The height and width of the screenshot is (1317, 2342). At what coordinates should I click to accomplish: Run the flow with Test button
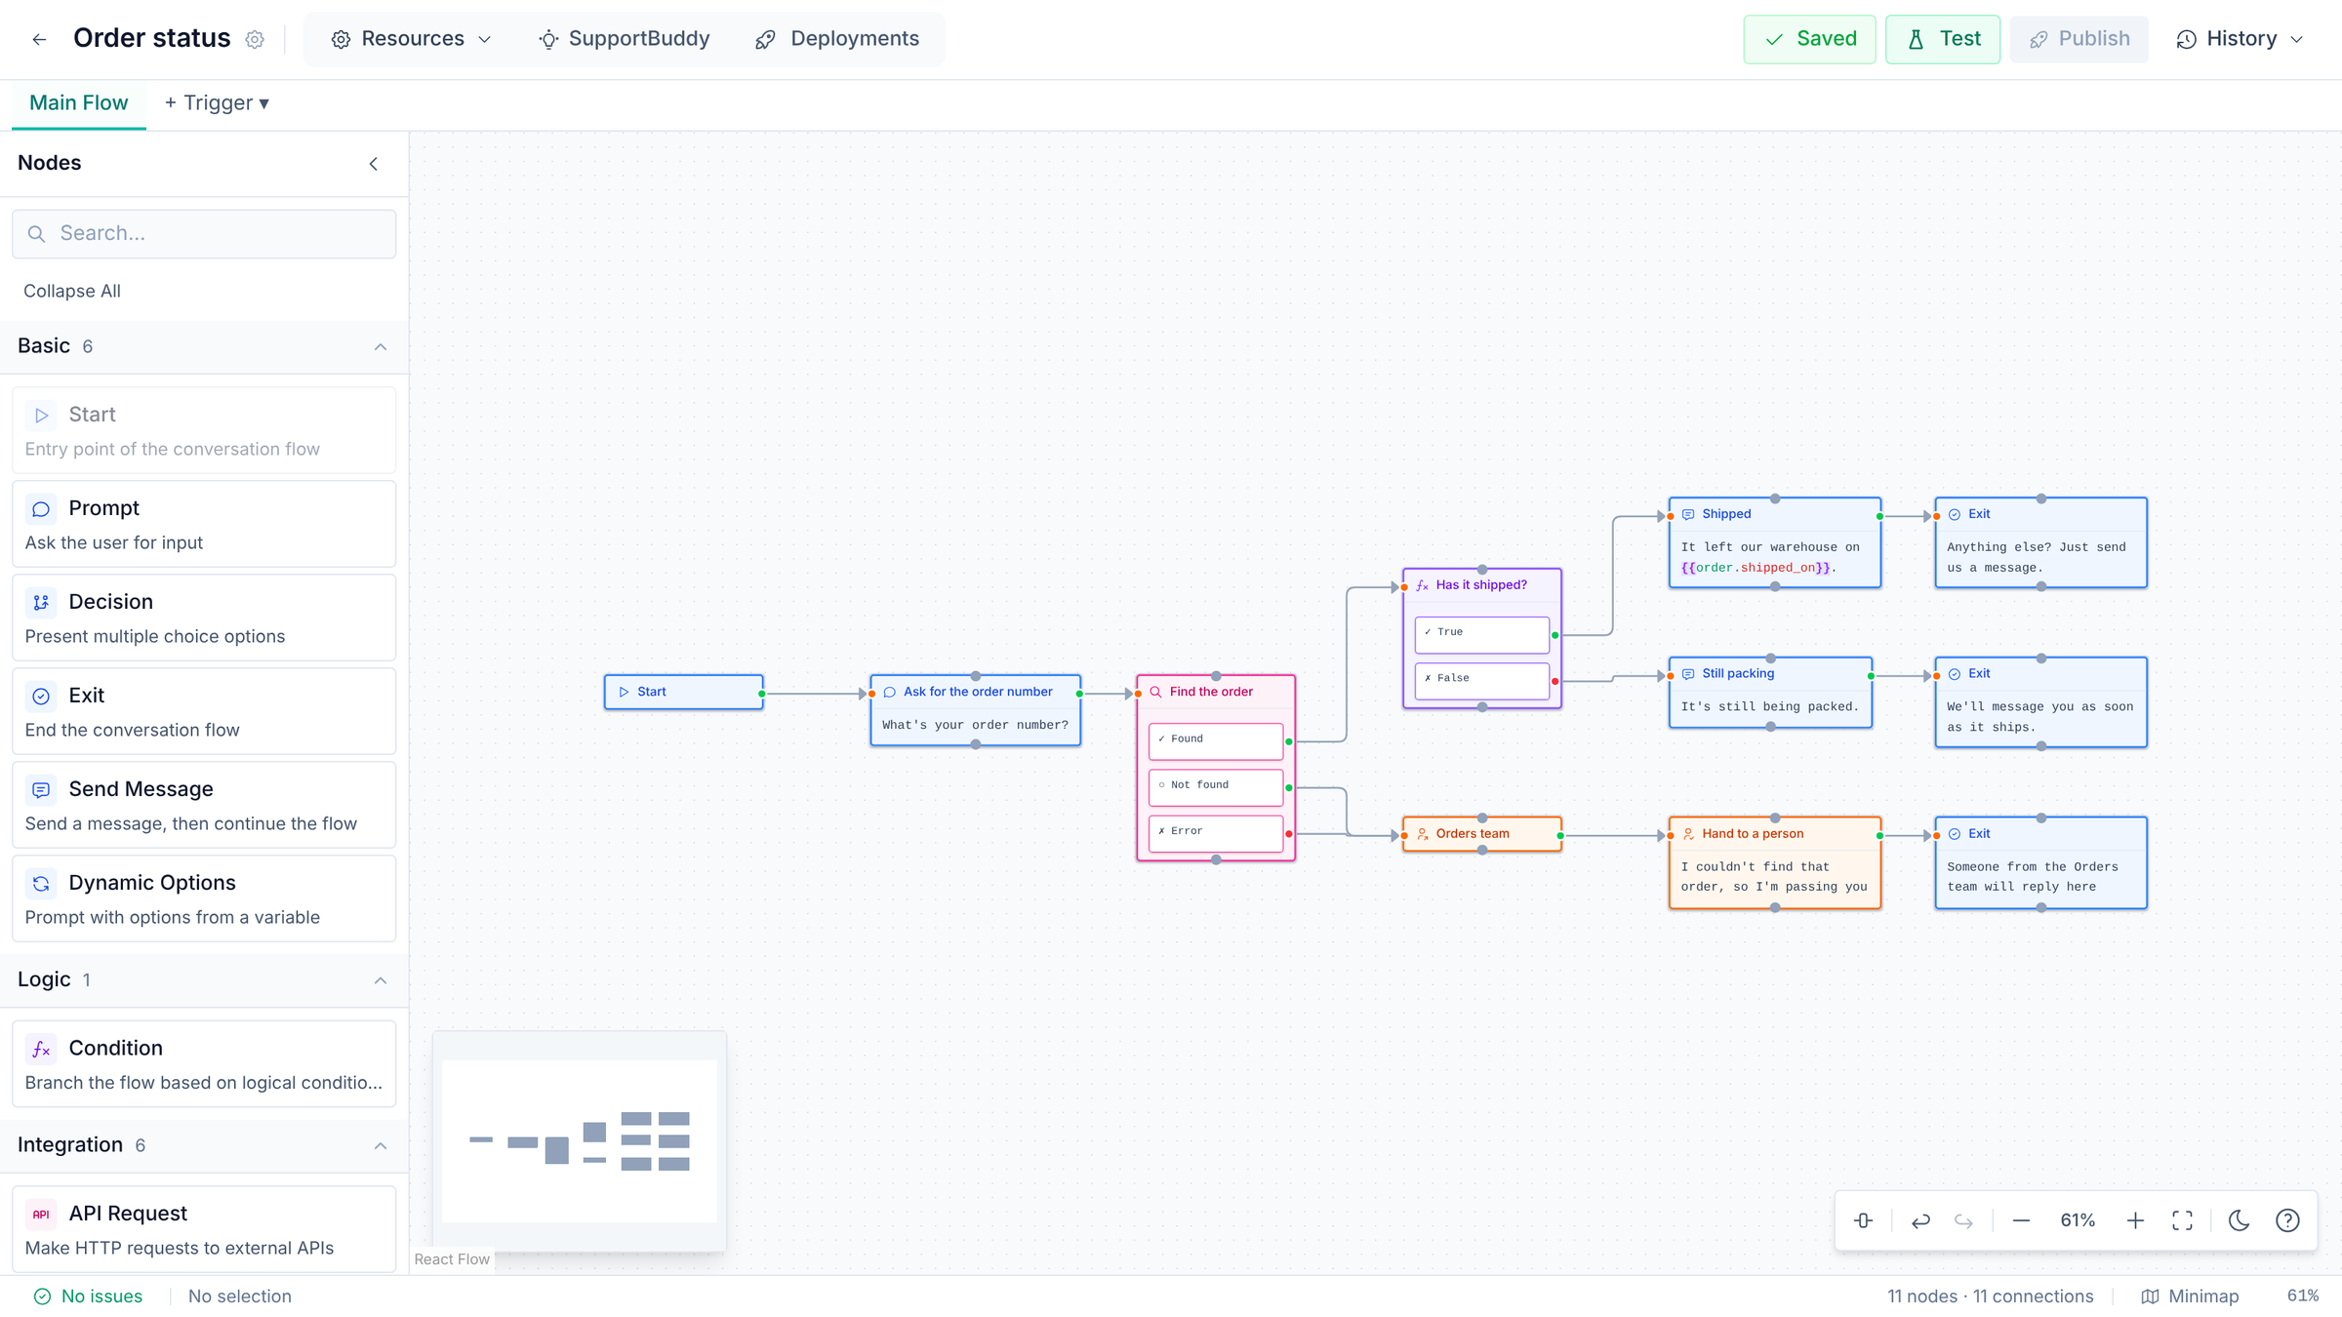pyautogui.click(x=1942, y=39)
